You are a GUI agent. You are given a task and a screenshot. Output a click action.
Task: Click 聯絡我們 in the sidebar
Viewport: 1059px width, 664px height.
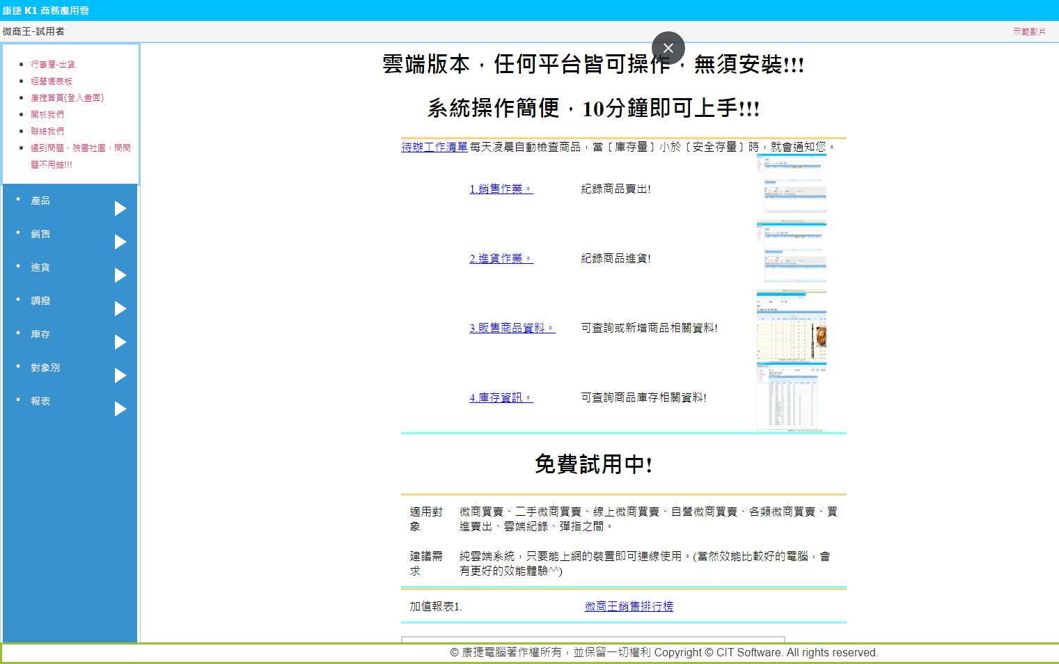pos(47,132)
